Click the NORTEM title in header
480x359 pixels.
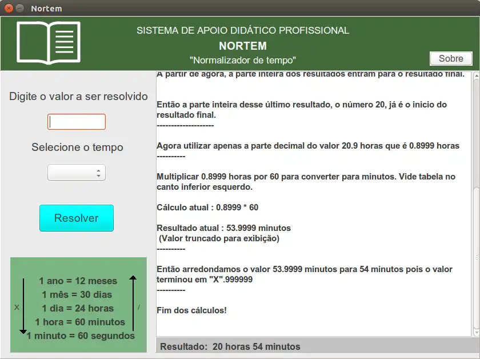(x=243, y=46)
